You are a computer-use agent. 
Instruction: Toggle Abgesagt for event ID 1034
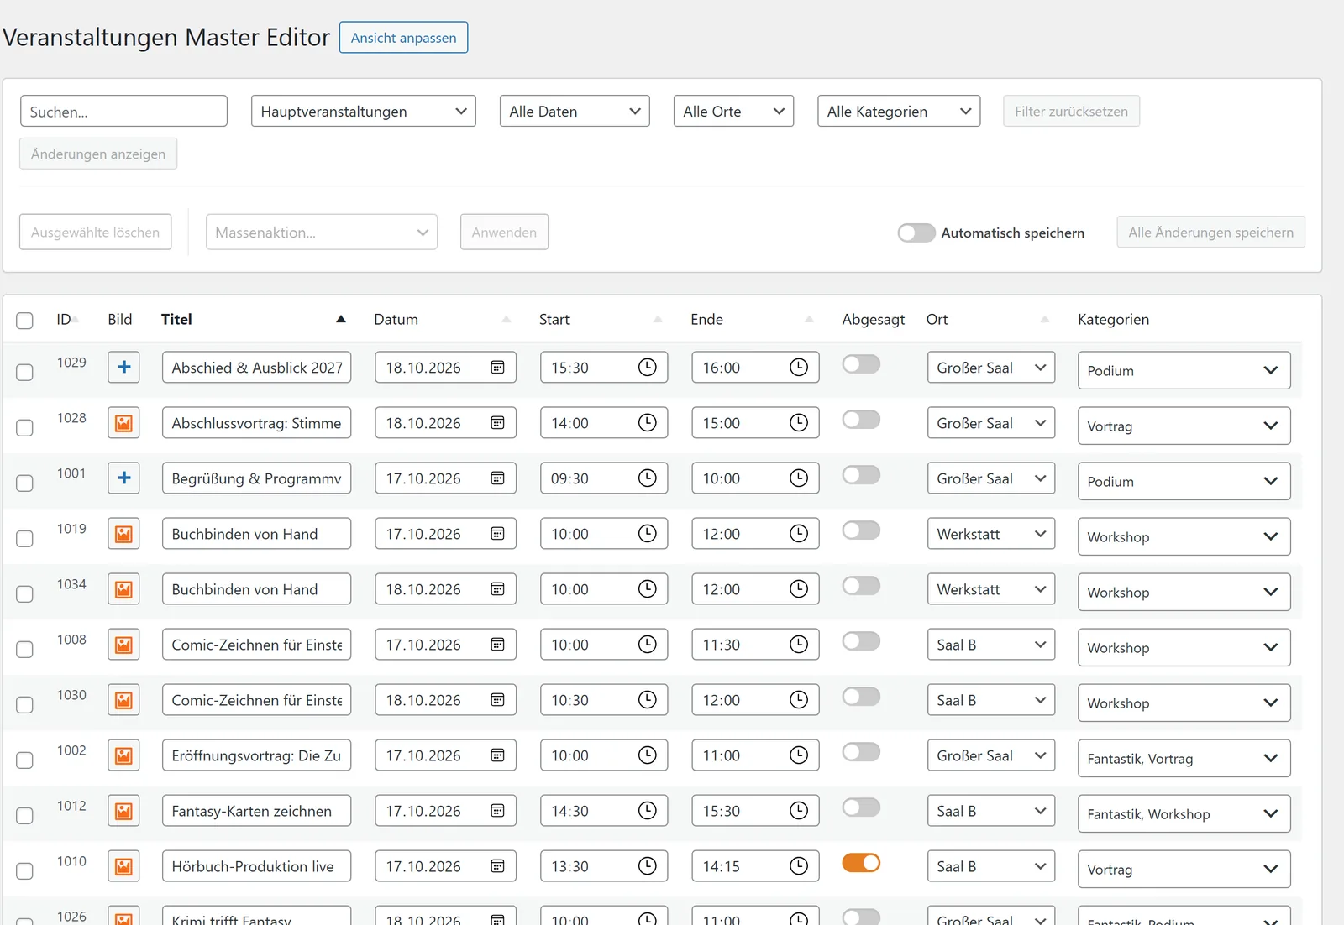pyautogui.click(x=861, y=585)
